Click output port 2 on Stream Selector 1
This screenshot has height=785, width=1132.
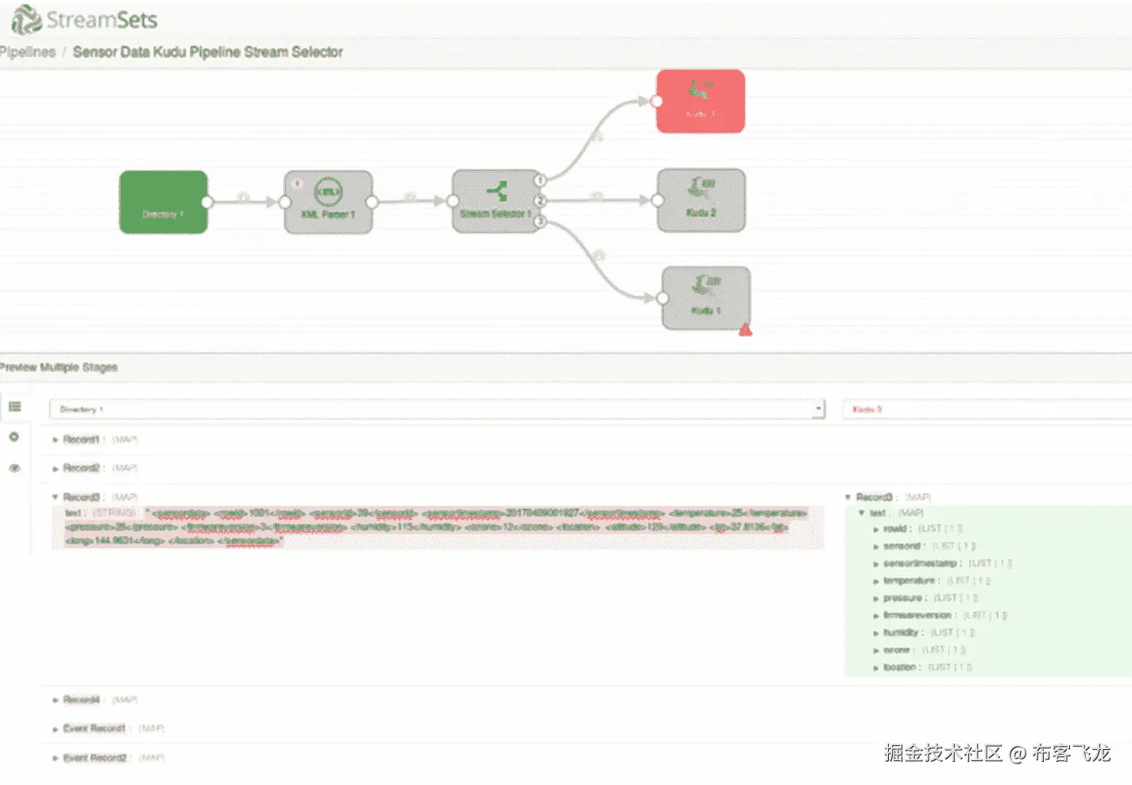541,200
